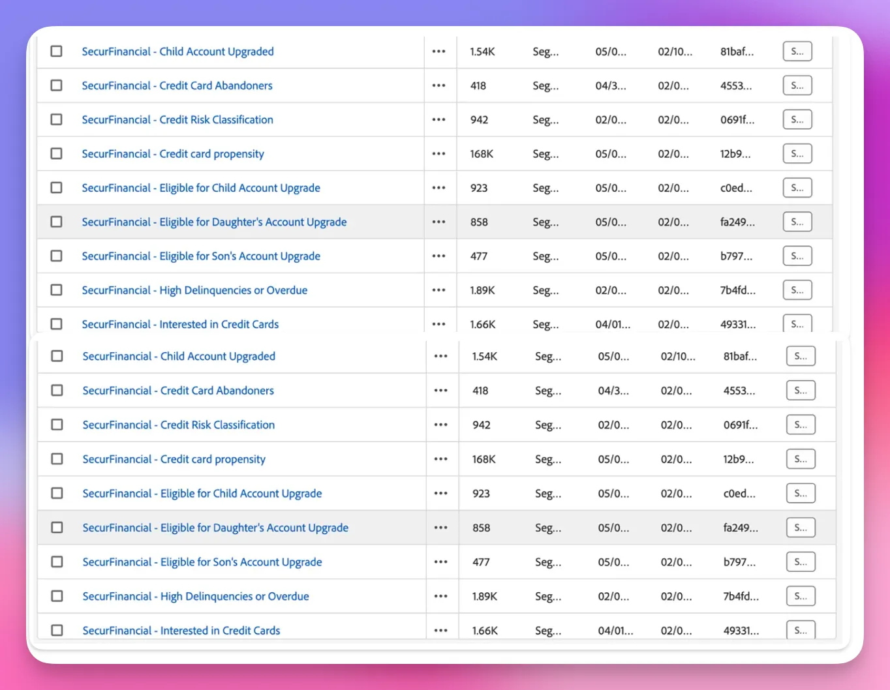Click upper table's ellipsis for Eligible for Child Account Upgrade
This screenshot has width=890, height=690.
[438, 188]
